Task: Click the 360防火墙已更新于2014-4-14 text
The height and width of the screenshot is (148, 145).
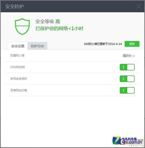Action: (x=103, y=44)
